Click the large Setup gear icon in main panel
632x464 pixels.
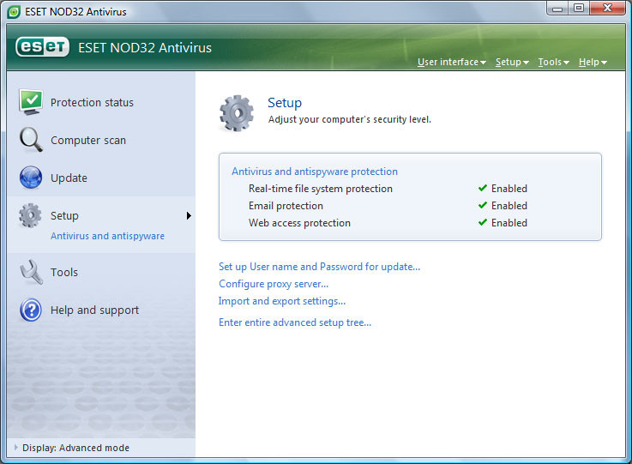(x=237, y=113)
